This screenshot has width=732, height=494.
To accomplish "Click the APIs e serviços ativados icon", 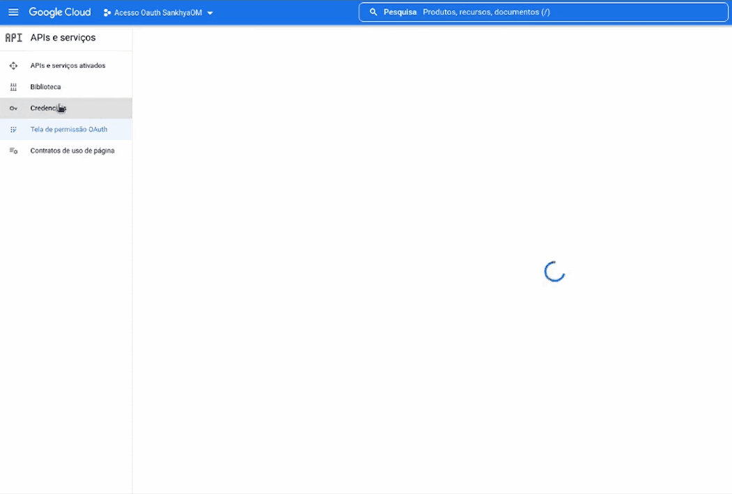I will coord(13,65).
